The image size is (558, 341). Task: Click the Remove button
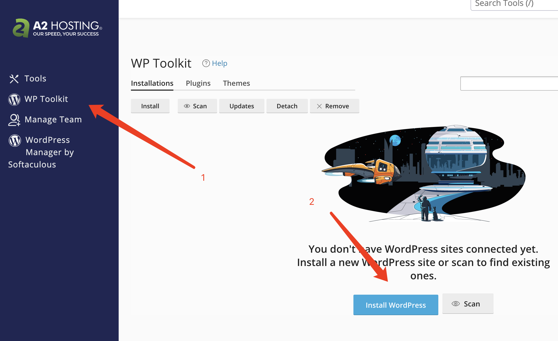[x=334, y=106]
